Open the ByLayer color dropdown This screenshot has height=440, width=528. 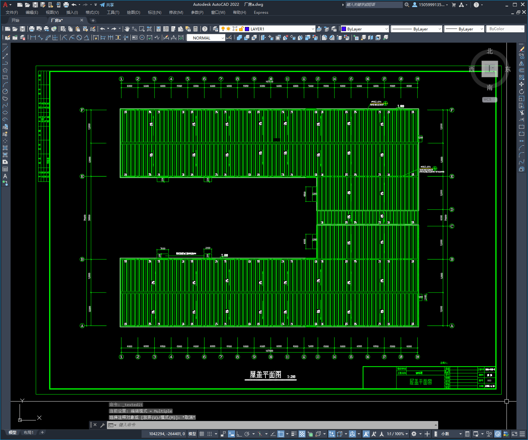(386, 29)
